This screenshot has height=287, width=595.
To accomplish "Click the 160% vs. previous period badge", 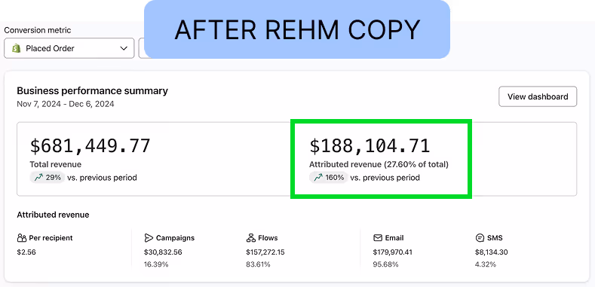I will point(329,178).
